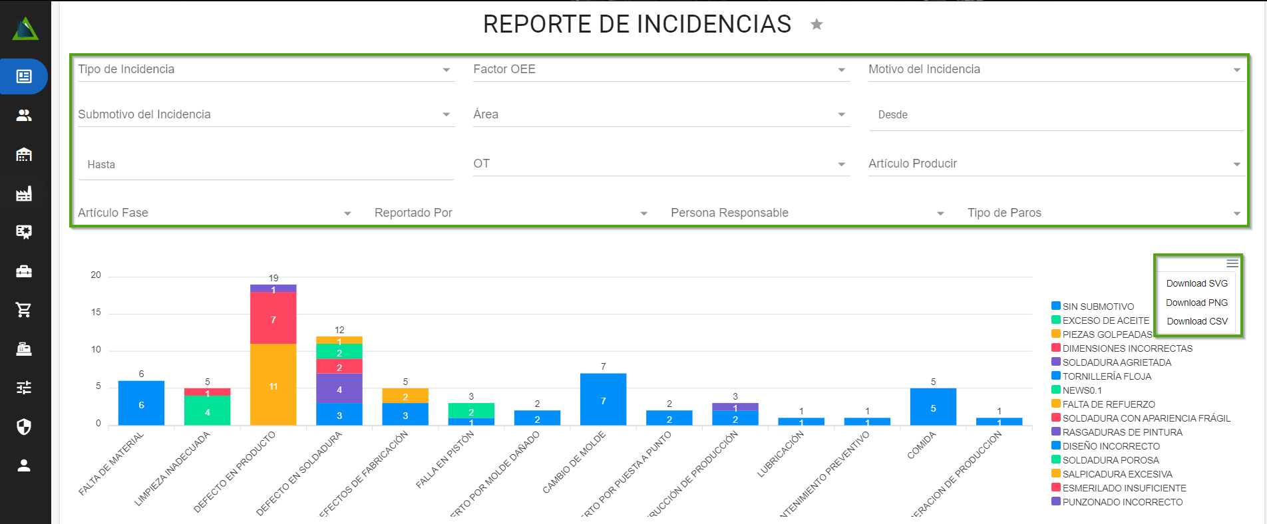
Task: Click the chart hamburger menu button
Action: 1232,263
